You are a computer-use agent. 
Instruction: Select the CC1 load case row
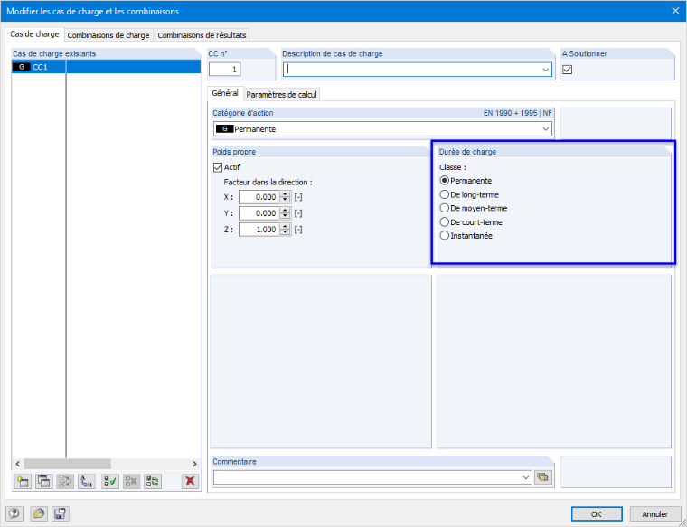(106, 67)
